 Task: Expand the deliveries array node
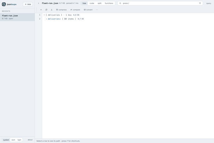[46, 19]
